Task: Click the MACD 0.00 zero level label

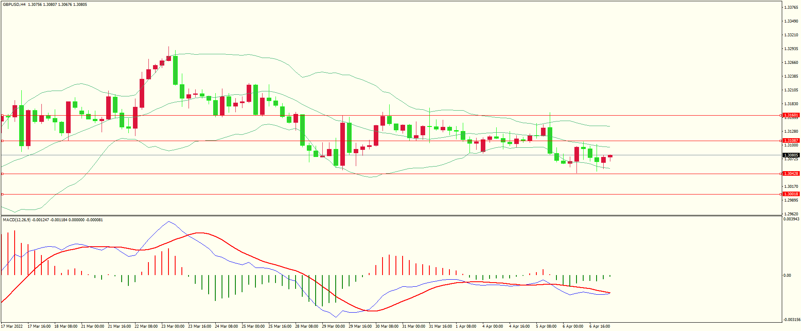Action: 787,275
